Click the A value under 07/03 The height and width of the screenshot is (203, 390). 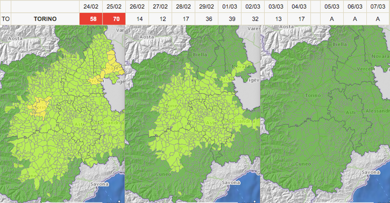point(378,19)
